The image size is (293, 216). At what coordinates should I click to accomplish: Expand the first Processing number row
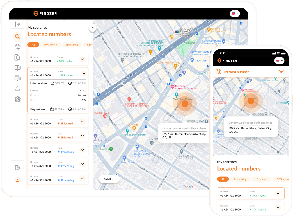[x=82, y=150]
